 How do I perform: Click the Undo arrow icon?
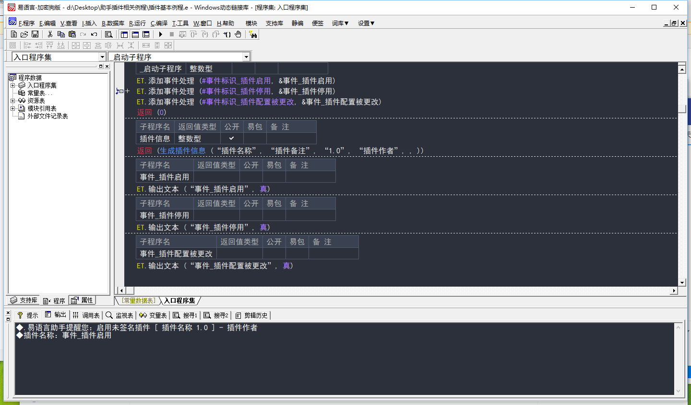pos(94,35)
